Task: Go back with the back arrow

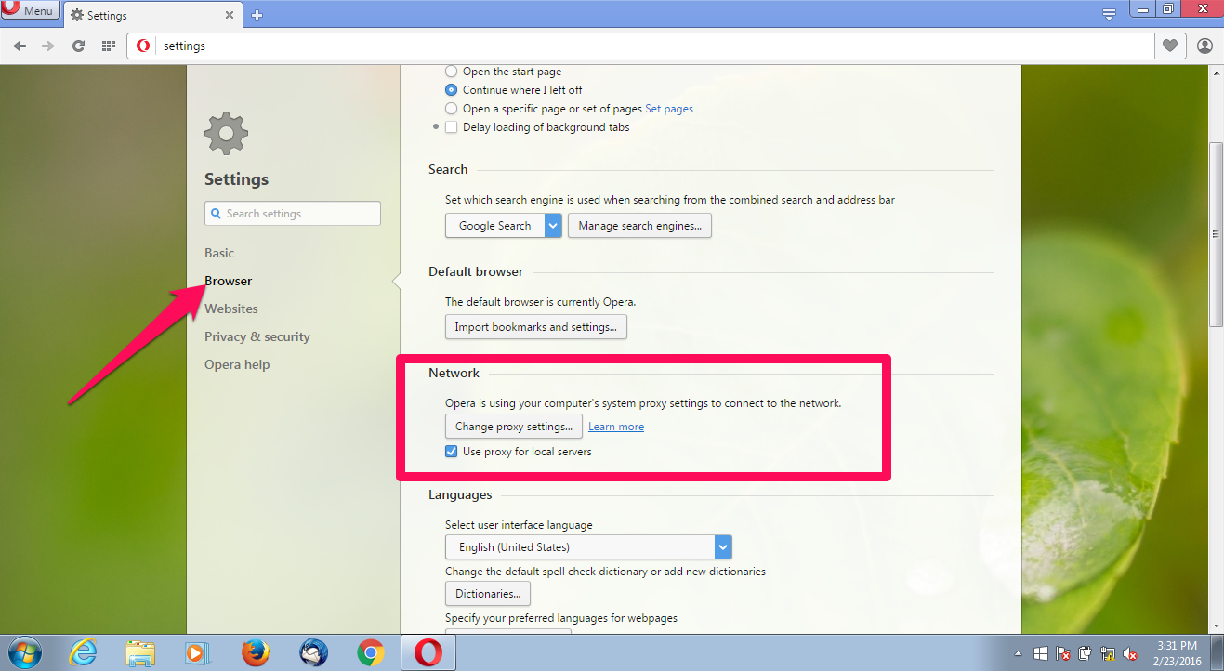Action: click(20, 46)
